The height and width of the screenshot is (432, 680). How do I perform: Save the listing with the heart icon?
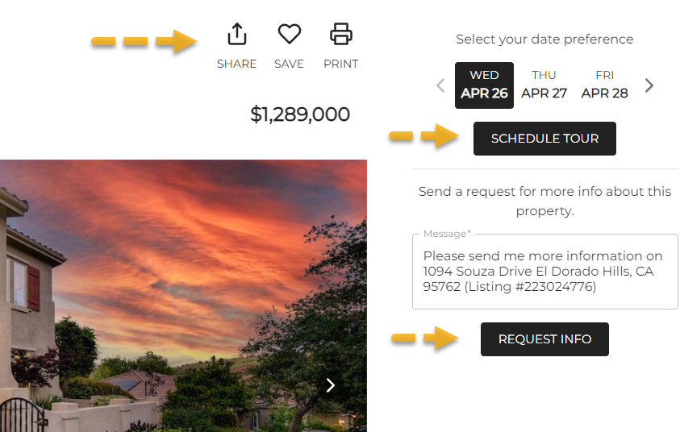(x=290, y=34)
